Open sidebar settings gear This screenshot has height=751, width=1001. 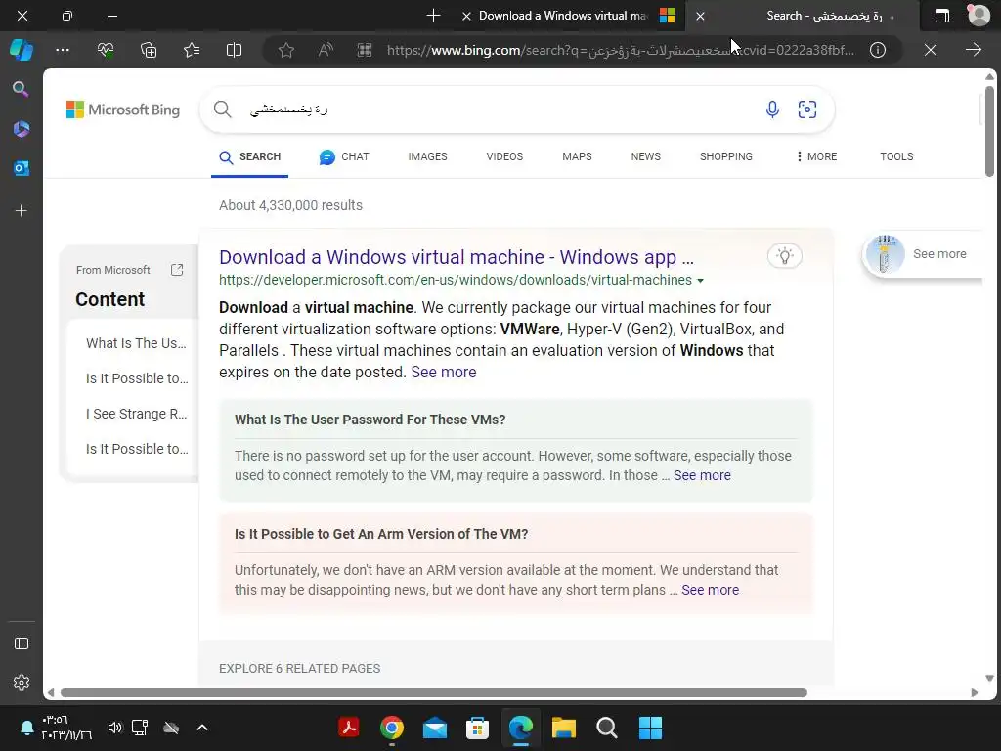pos(22,682)
